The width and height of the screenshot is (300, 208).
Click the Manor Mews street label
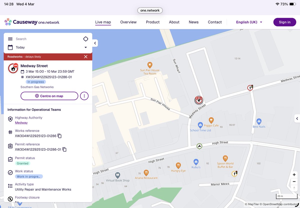tap(220, 184)
